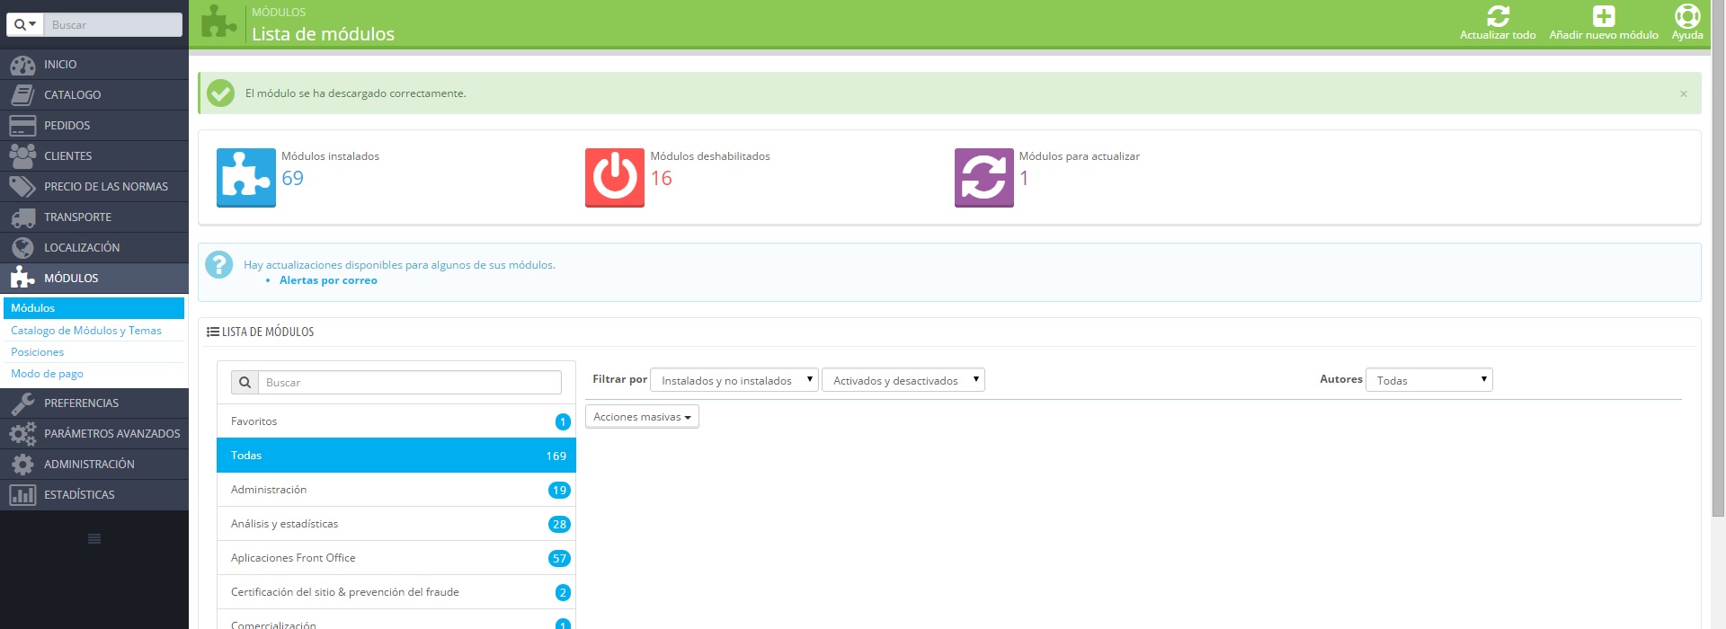The height and width of the screenshot is (629, 1726).
Task: Click the disabled modules count 16
Action: tap(662, 178)
